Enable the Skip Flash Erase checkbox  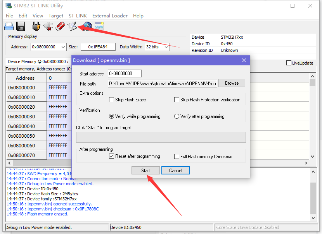[x=111, y=100]
